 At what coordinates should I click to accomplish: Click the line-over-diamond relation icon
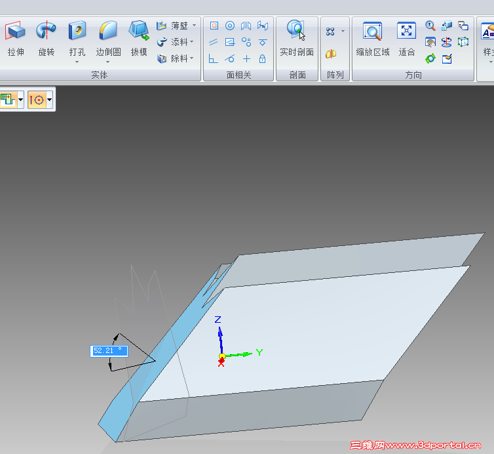[263, 42]
